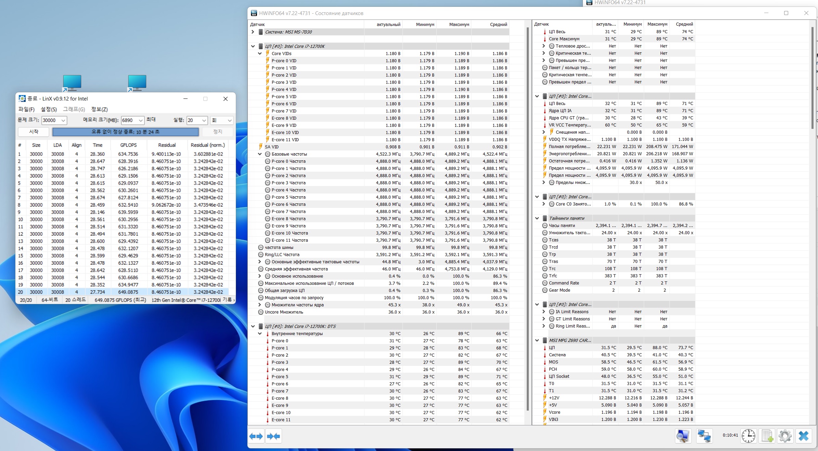
Task: Collapse the Core VIDs tree node
Action: pyautogui.click(x=260, y=54)
